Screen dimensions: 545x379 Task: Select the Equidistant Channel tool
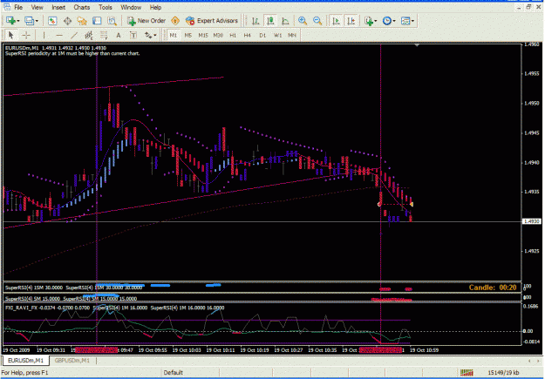[x=89, y=35]
